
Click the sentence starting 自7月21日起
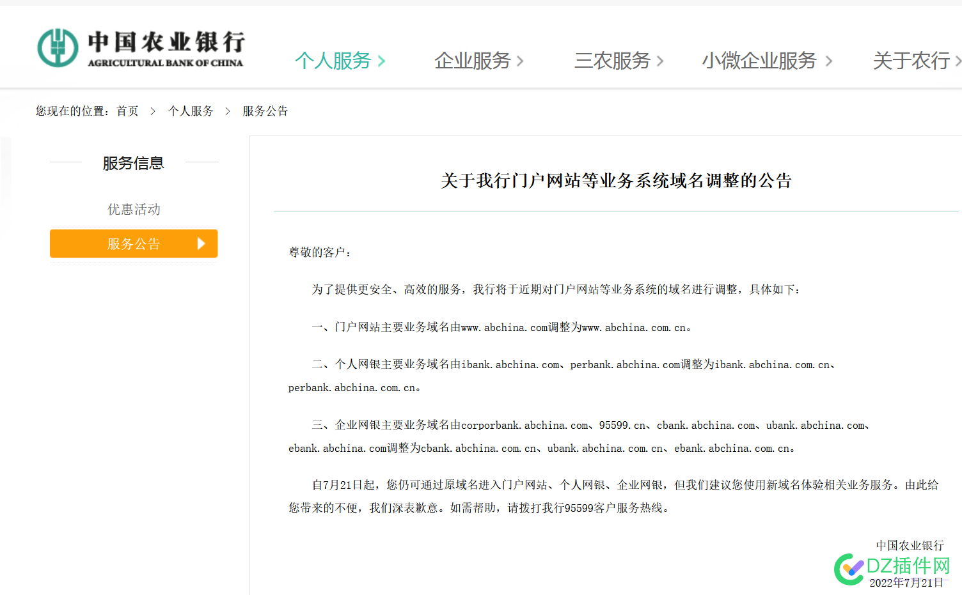point(614,497)
